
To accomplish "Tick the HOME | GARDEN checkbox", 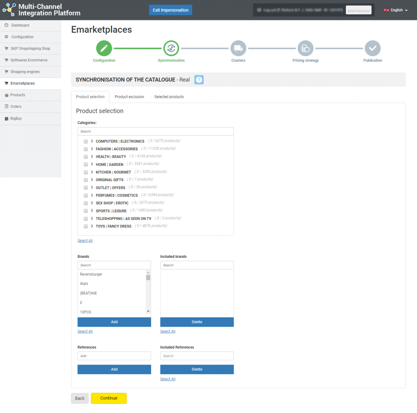I will [86, 165].
